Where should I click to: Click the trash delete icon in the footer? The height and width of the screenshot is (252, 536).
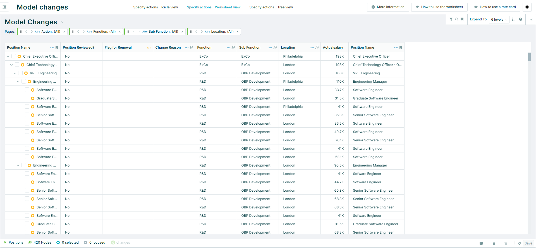pyautogui.click(x=506, y=243)
